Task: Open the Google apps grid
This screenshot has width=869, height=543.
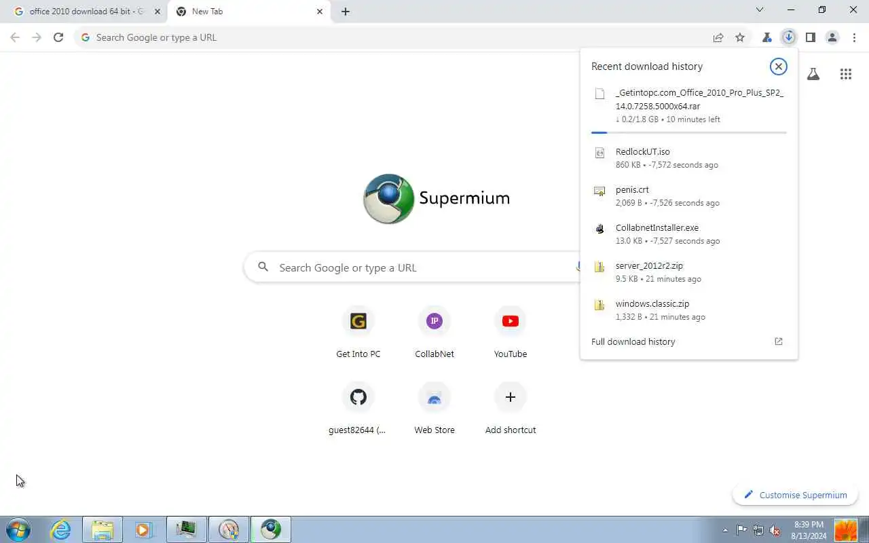Action: click(846, 74)
